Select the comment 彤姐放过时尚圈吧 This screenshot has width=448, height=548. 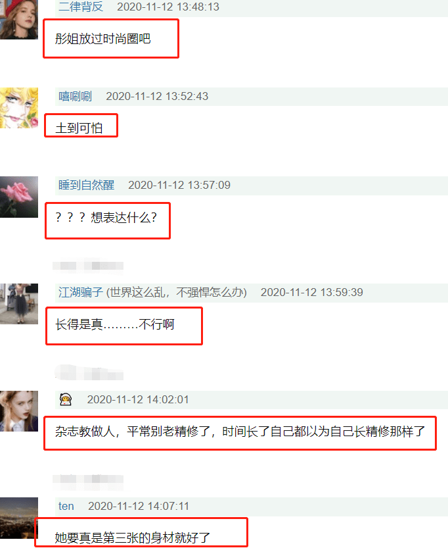[x=102, y=39]
